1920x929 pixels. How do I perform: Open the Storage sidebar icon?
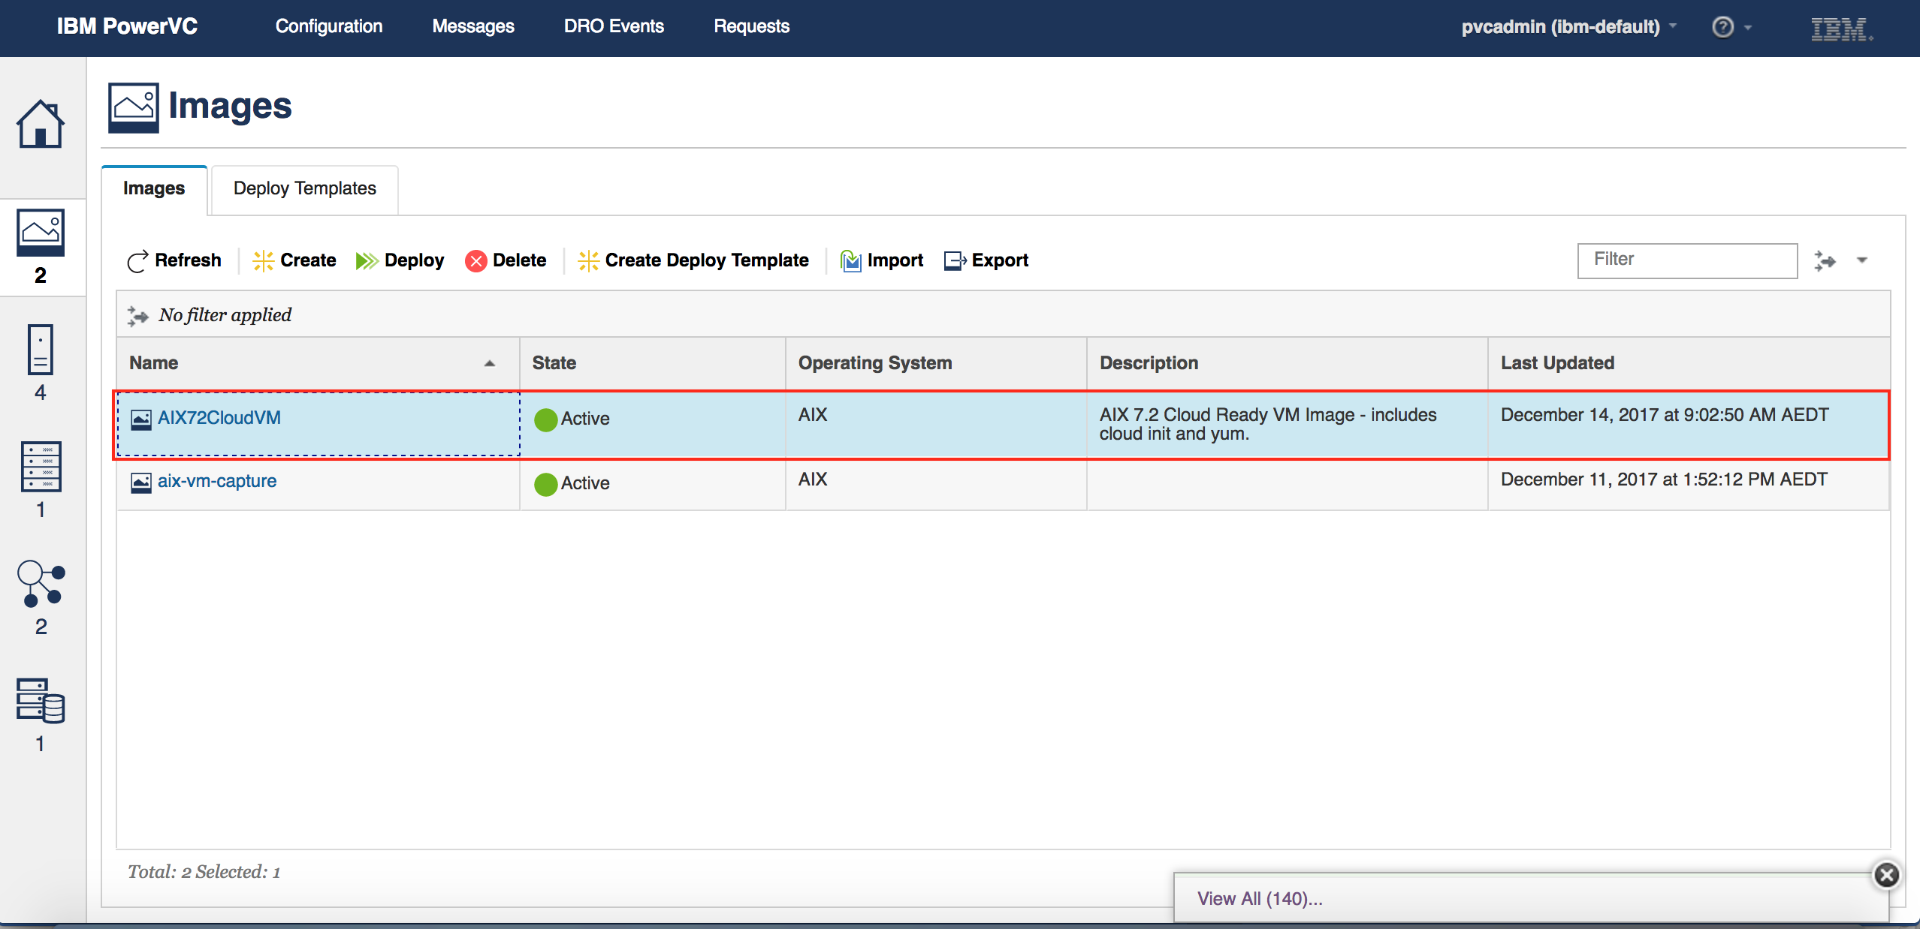(41, 701)
